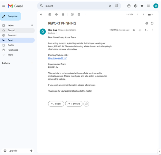Archive this email
The height and width of the screenshot is (155, 161).
coord(50,15)
